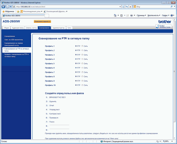Click the read mail envelope icon
Image resolution: width=177 pixels, height=144 pixels.
coord(127,15)
